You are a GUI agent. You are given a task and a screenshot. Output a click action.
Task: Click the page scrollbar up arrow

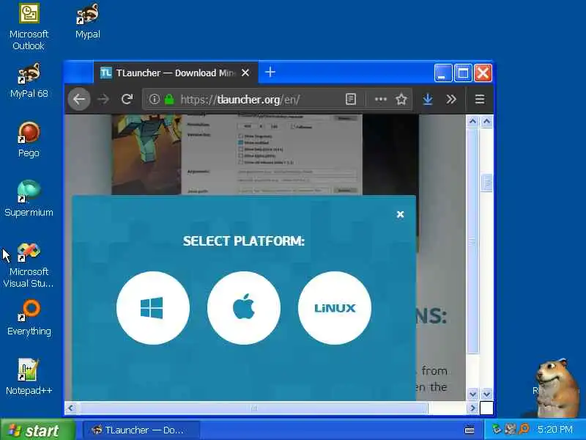pos(472,121)
